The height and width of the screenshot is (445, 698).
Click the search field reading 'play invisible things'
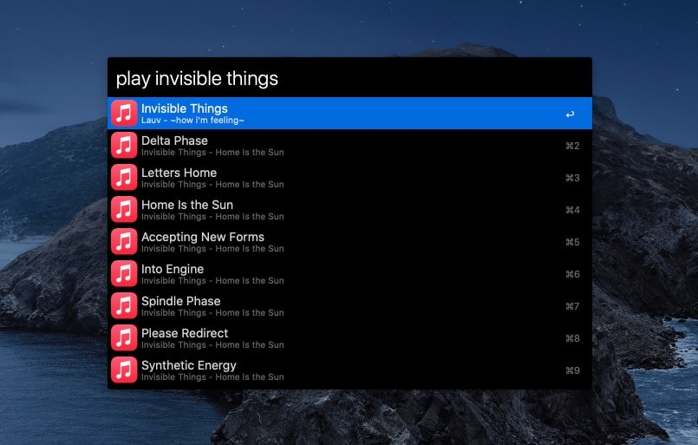[349, 78]
